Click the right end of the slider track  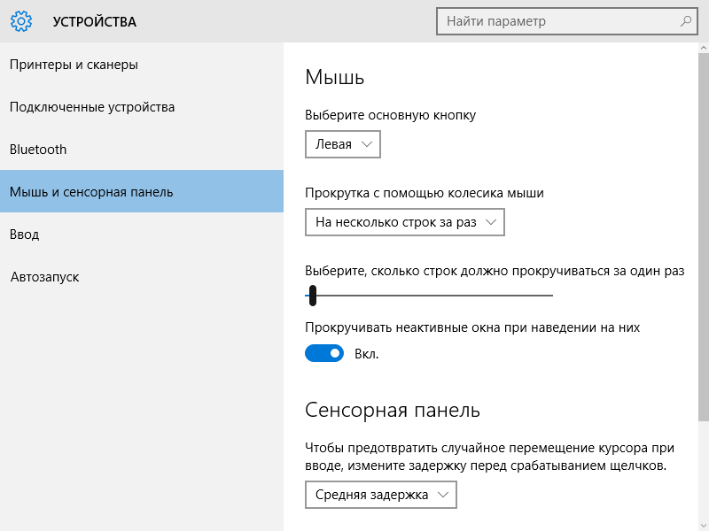coord(554,295)
